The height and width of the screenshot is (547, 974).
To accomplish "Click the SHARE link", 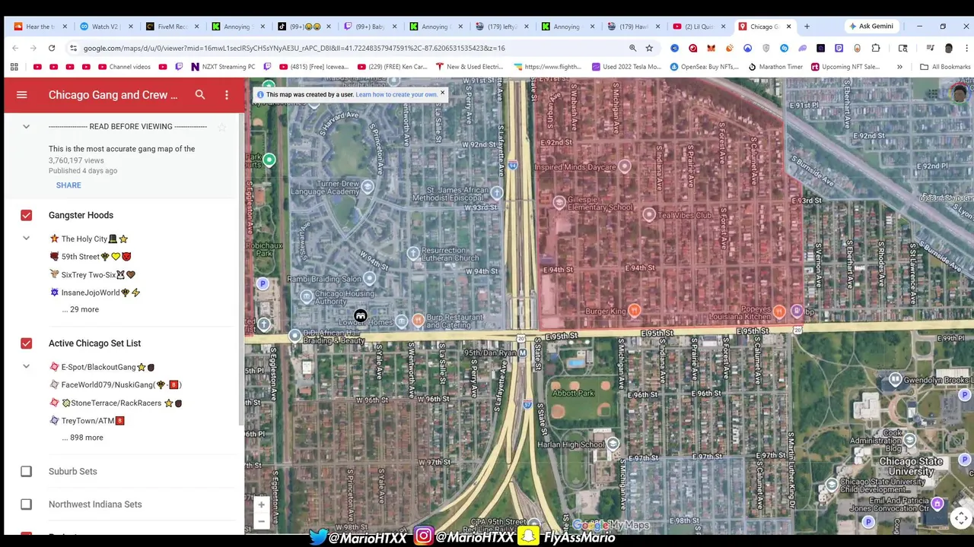I will click(68, 185).
